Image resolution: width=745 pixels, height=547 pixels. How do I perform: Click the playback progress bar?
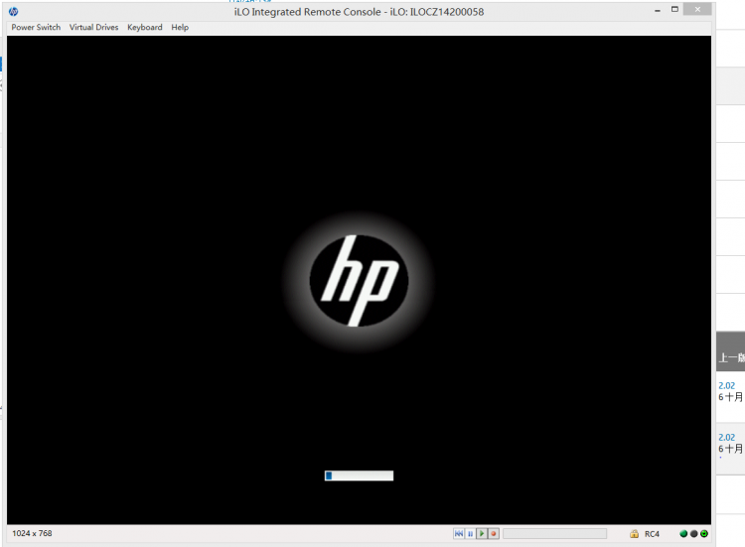tap(554, 534)
